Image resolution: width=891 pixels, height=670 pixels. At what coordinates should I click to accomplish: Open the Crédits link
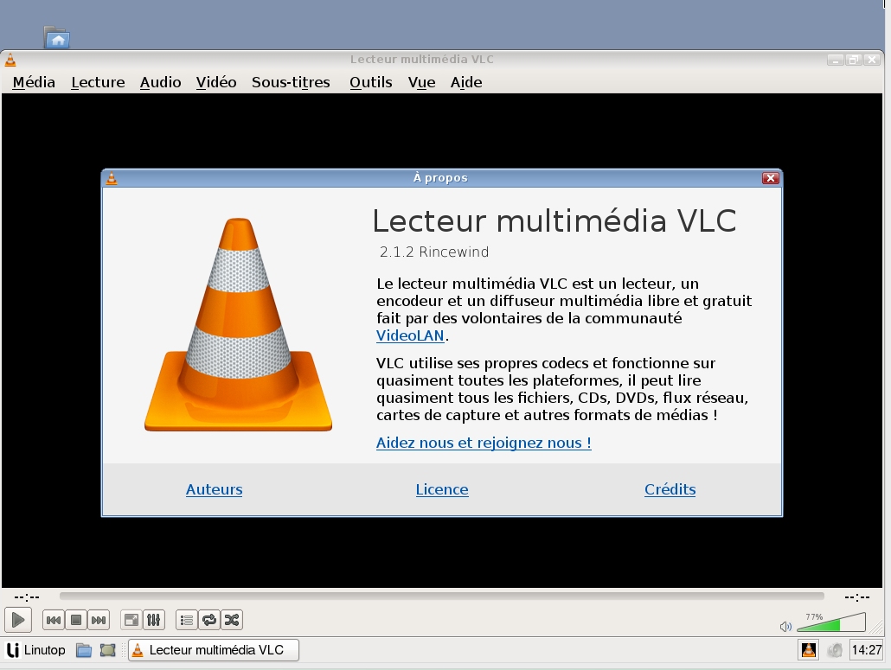coord(670,489)
